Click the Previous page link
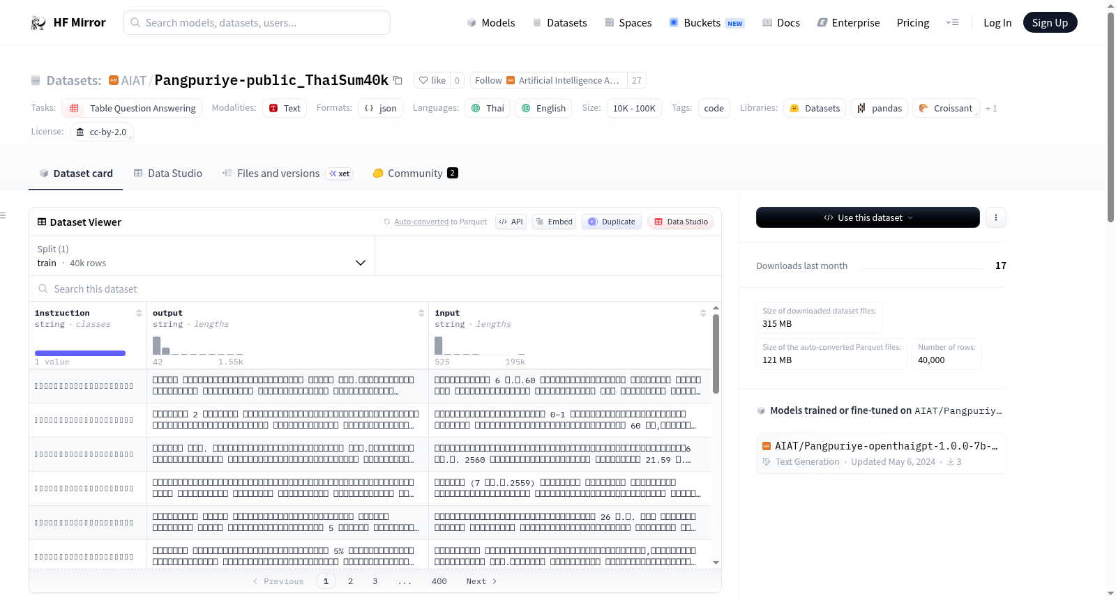1116x600 pixels. click(x=278, y=581)
